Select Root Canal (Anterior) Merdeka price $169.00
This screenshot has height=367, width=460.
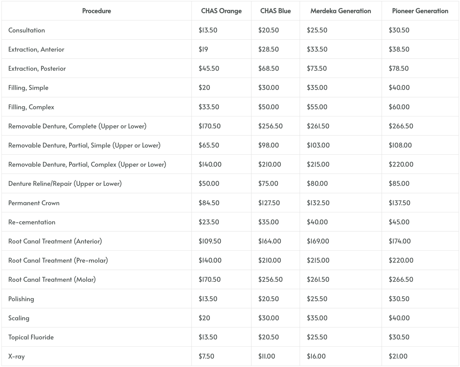[x=318, y=241]
